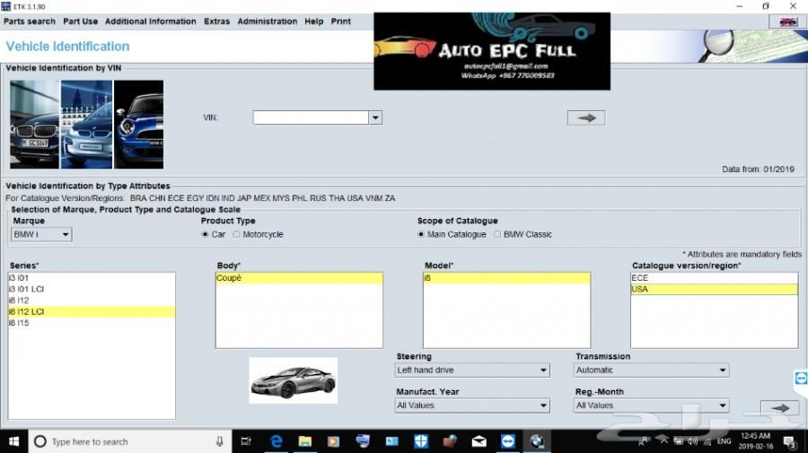Open the Transmission dropdown

[652, 370]
